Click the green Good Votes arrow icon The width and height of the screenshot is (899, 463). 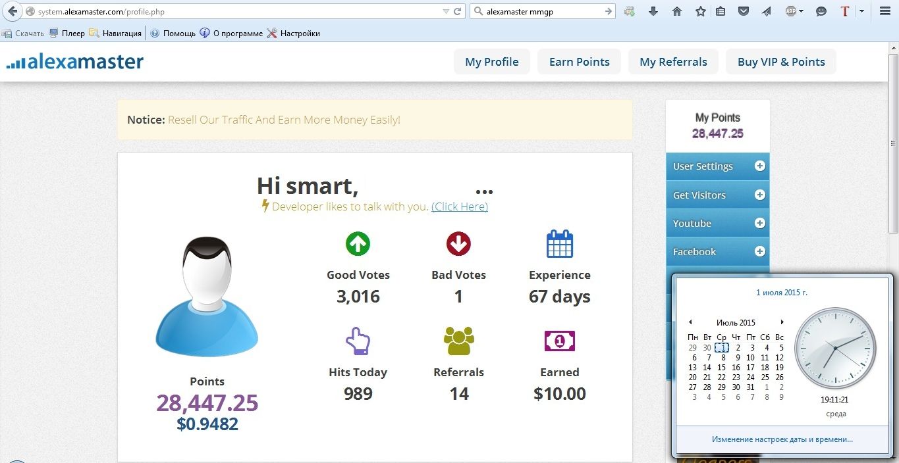click(x=358, y=244)
